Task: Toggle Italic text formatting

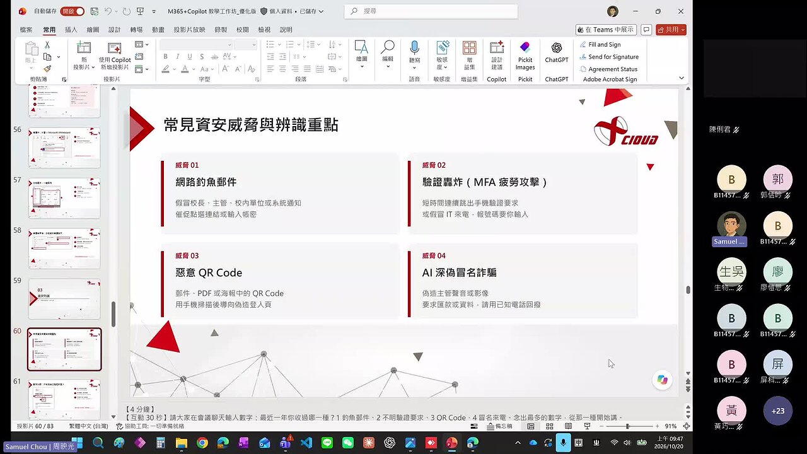Action: pos(177,57)
